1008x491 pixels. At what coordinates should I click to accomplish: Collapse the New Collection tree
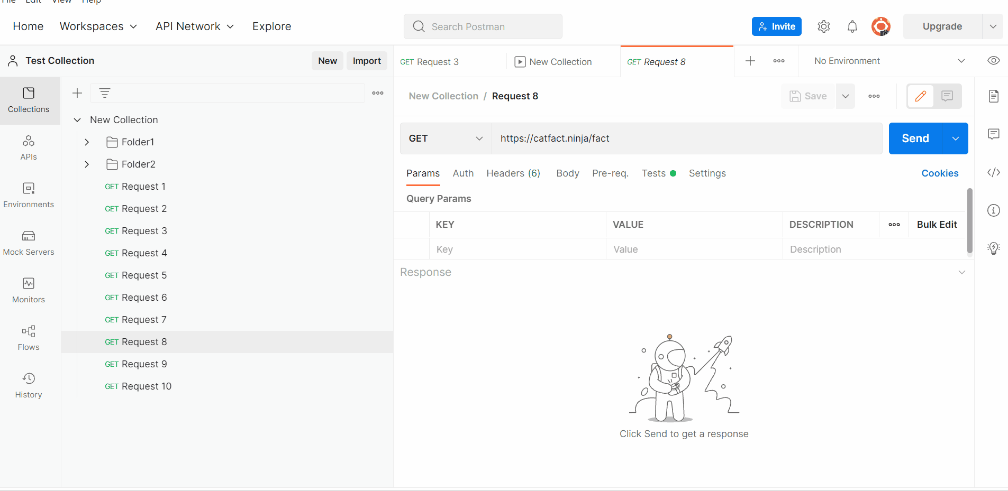(77, 119)
